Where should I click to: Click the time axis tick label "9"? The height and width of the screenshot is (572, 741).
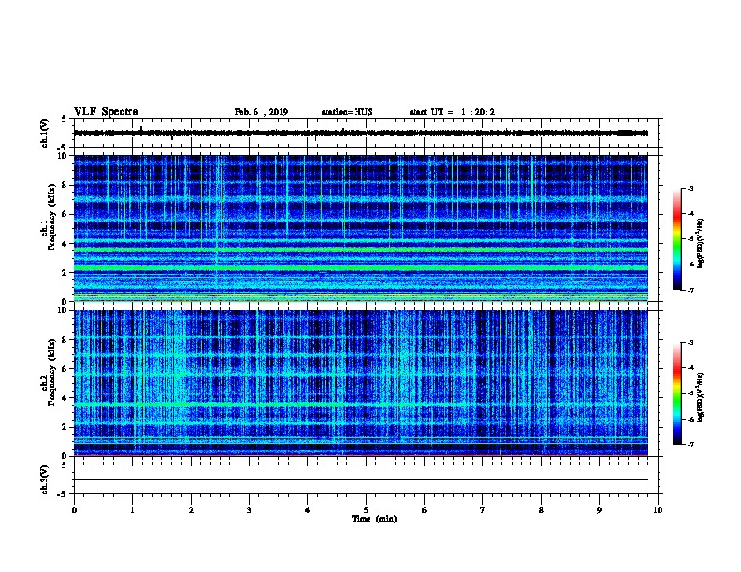coord(599,510)
